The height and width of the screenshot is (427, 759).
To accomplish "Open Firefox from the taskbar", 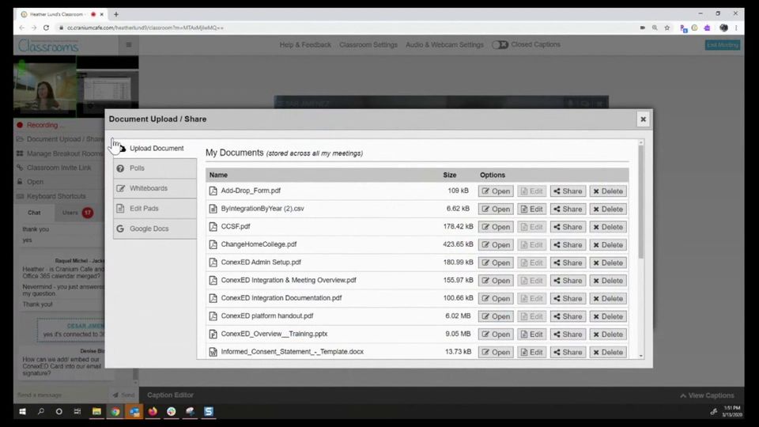I will coord(153,411).
